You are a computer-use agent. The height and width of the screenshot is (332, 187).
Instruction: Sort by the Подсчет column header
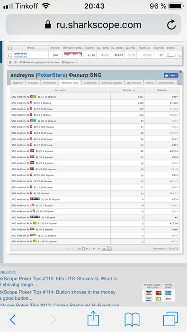coord(128,90)
